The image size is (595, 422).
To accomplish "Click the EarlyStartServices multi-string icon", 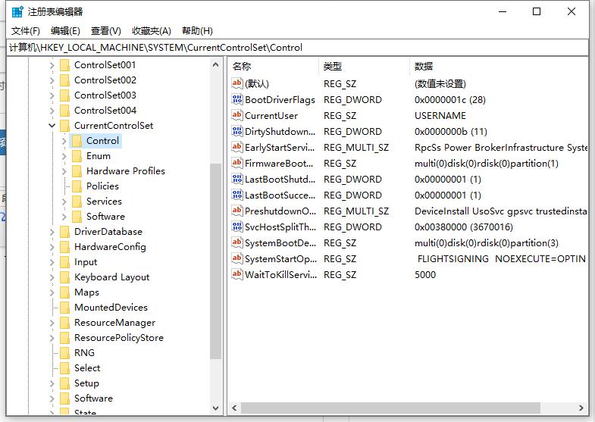I will pyautogui.click(x=237, y=148).
